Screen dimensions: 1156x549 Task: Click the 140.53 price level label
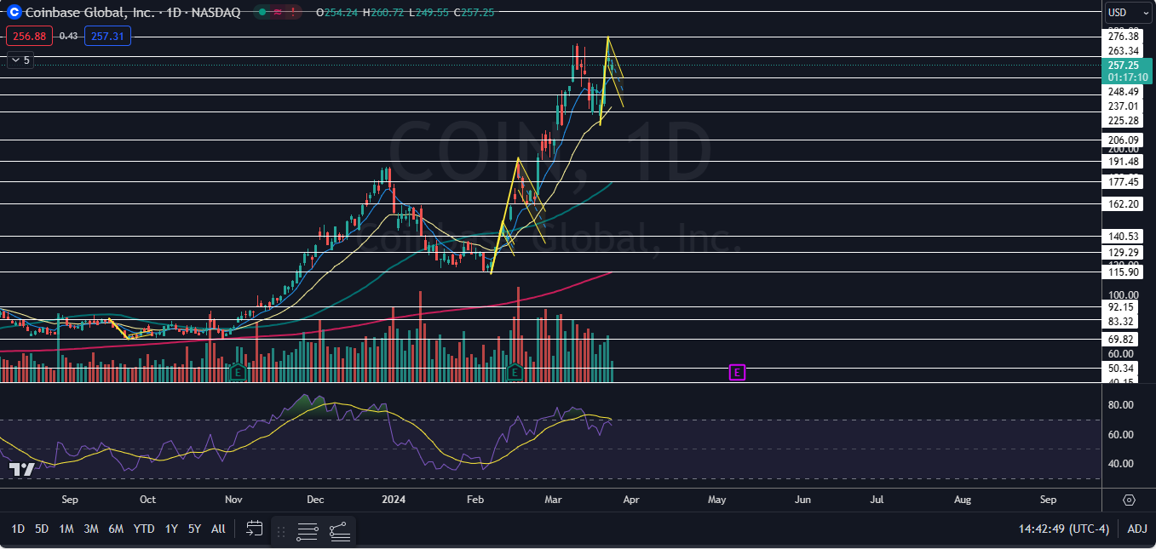(x=1124, y=237)
